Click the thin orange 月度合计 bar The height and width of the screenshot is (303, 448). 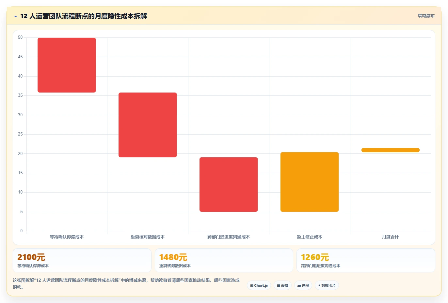391,150
